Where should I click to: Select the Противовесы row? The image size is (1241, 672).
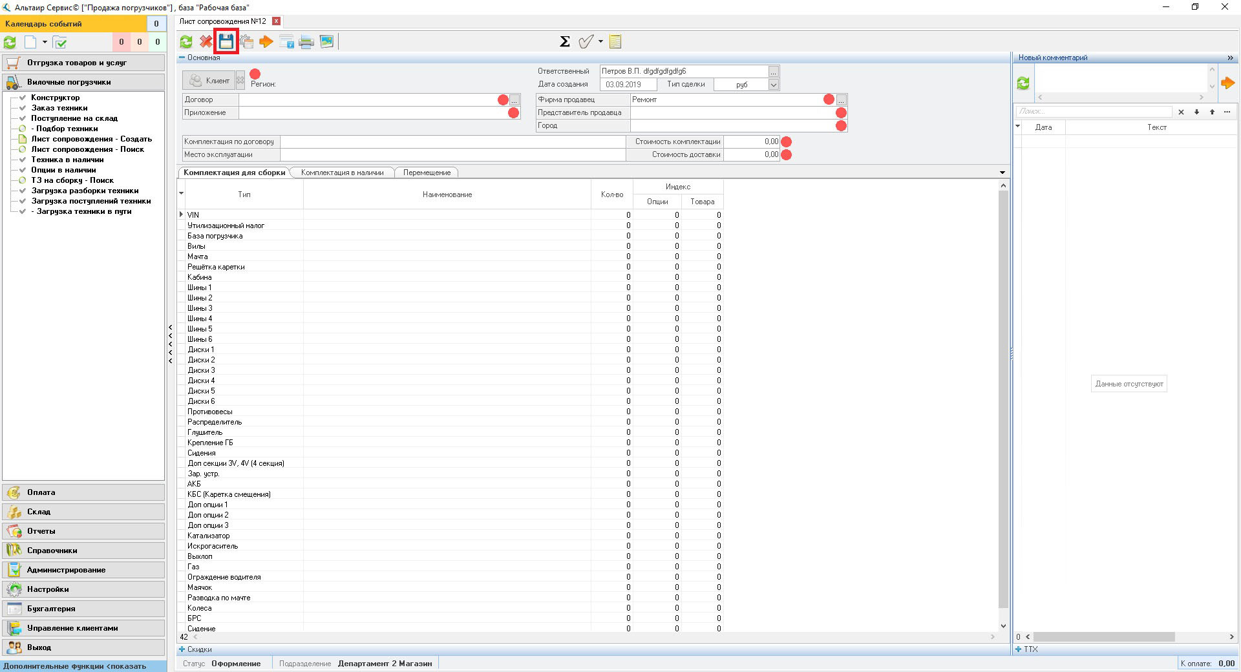point(451,412)
